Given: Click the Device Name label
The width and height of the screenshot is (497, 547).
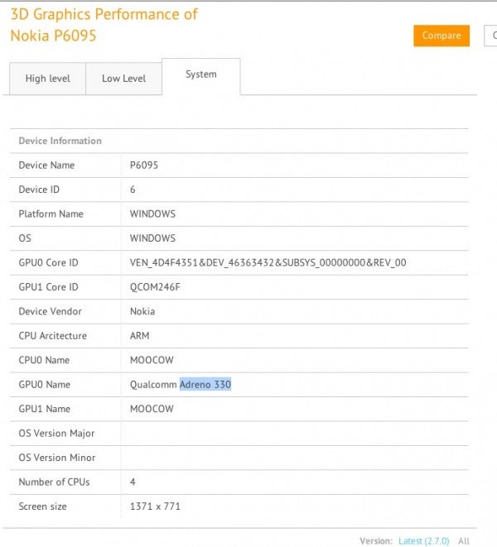Looking at the screenshot, I should point(46,165).
